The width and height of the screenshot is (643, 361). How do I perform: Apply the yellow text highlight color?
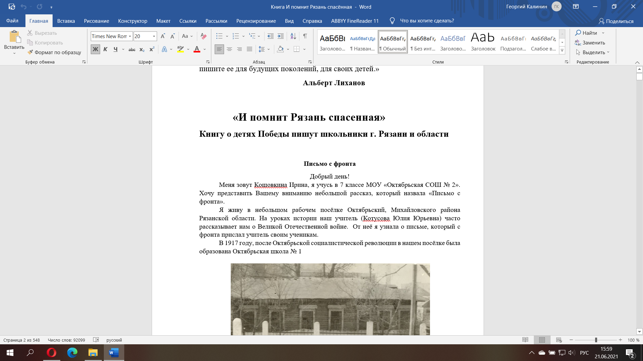pos(181,49)
